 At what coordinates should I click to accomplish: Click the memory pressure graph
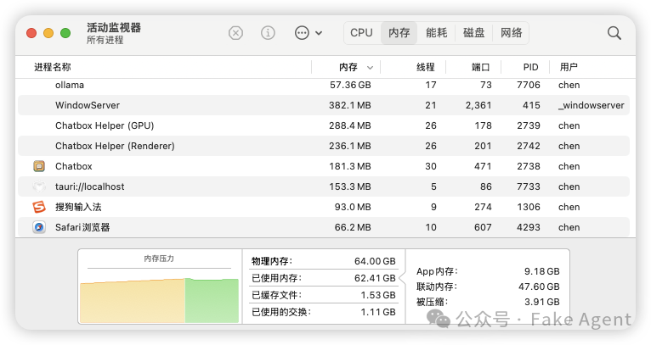point(160,300)
